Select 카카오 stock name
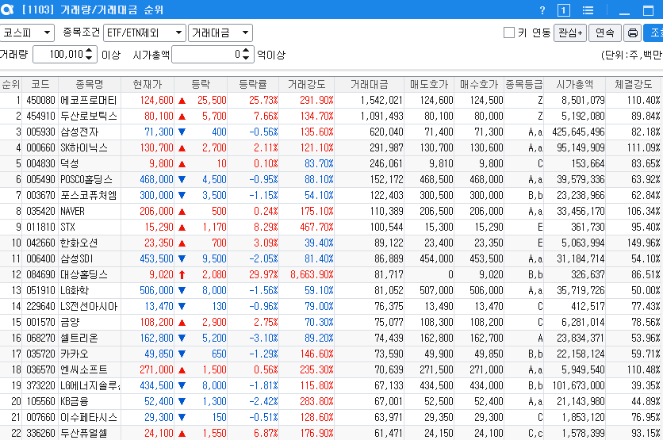663x440 pixels. tap(75, 354)
